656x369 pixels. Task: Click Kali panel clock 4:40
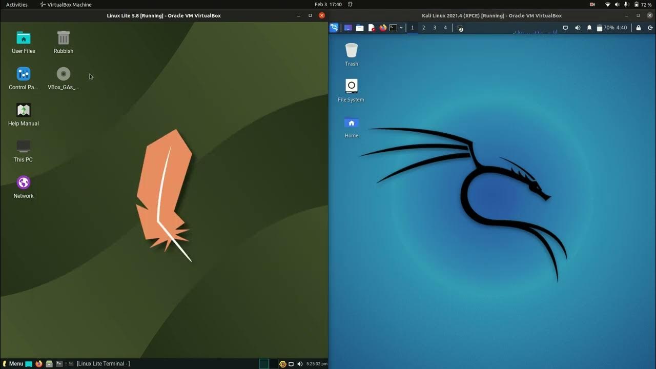point(621,28)
